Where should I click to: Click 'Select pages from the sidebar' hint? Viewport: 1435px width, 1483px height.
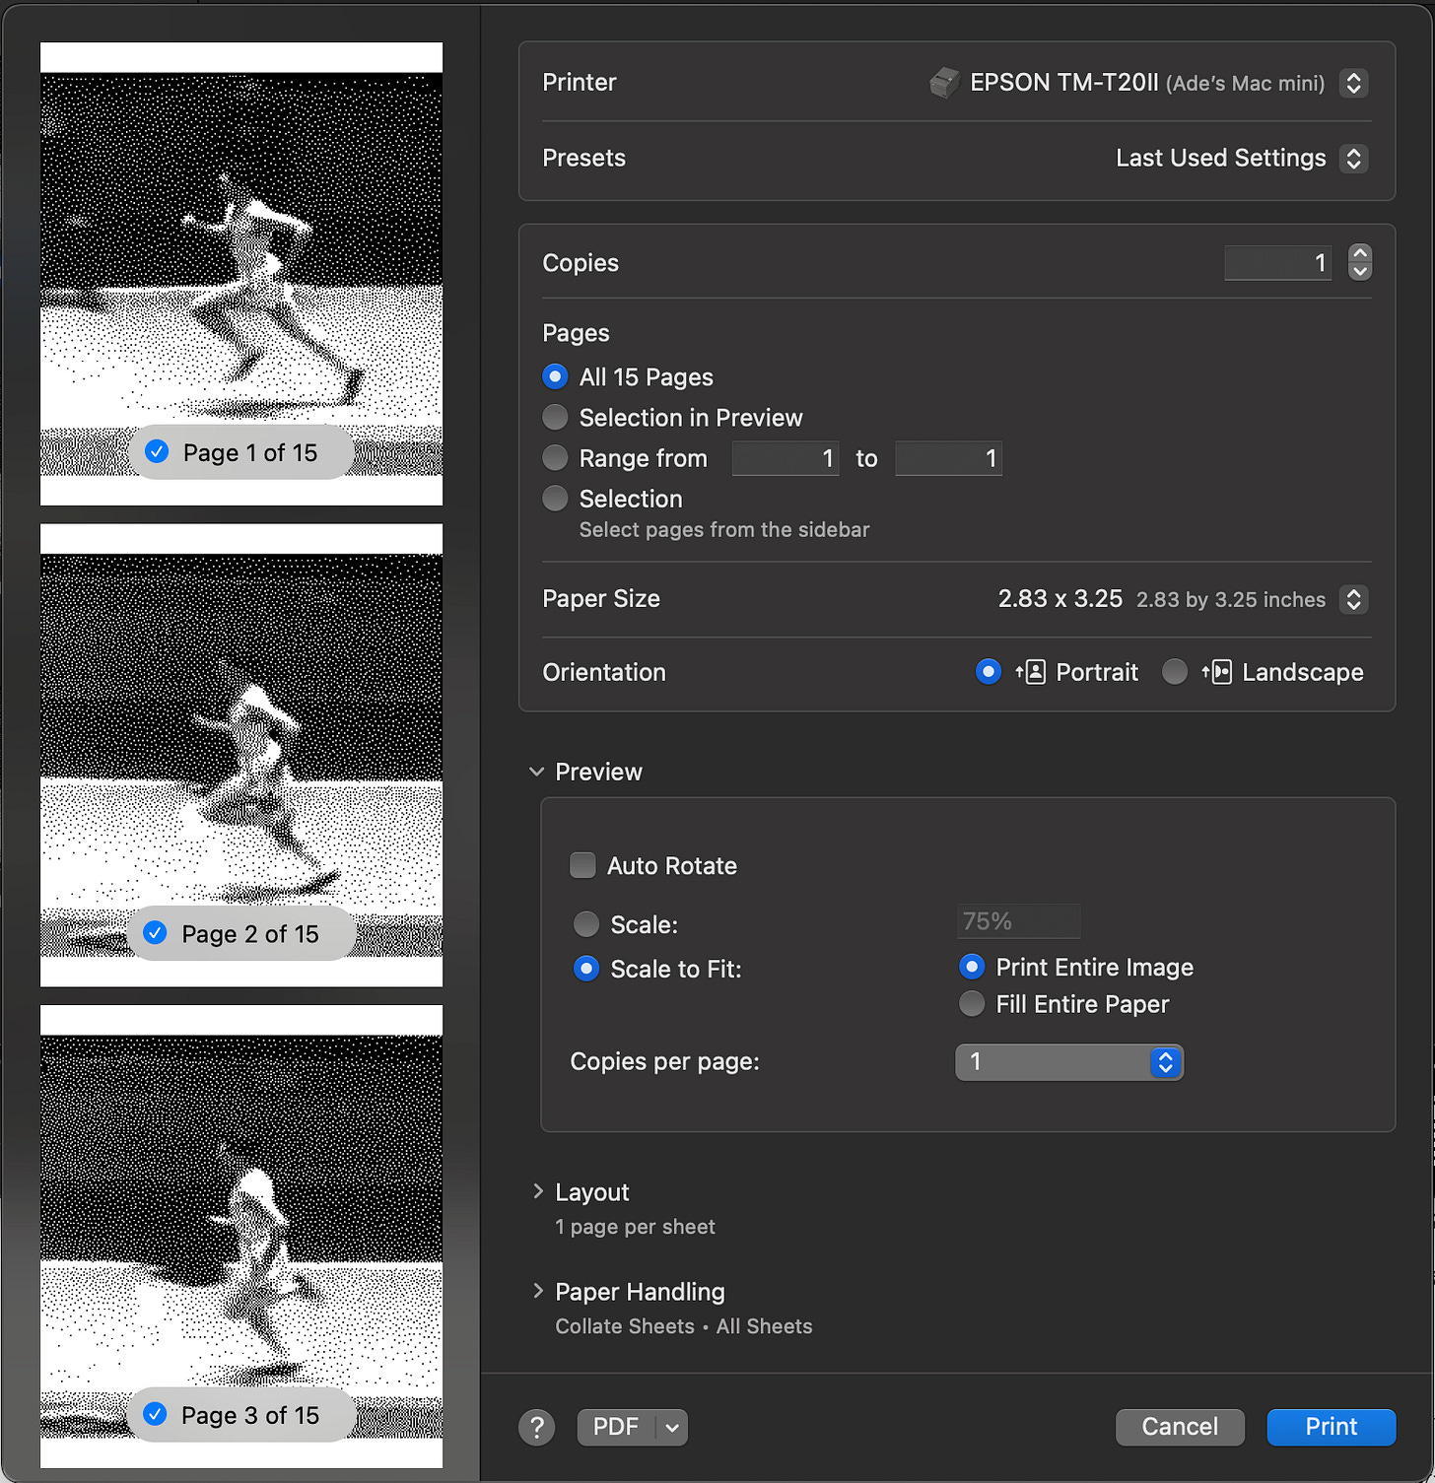(724, 530)
